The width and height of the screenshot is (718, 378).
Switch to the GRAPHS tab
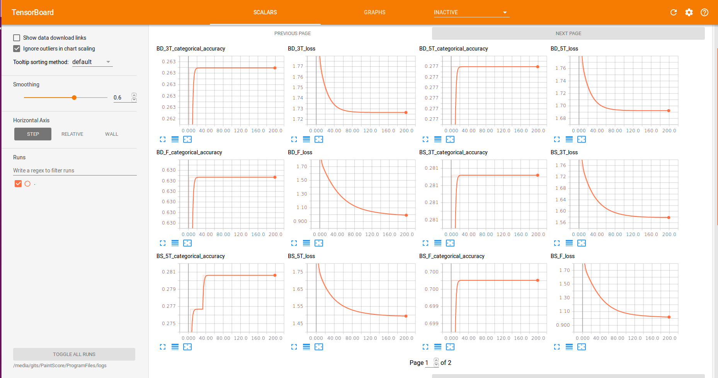click(374, 12)
